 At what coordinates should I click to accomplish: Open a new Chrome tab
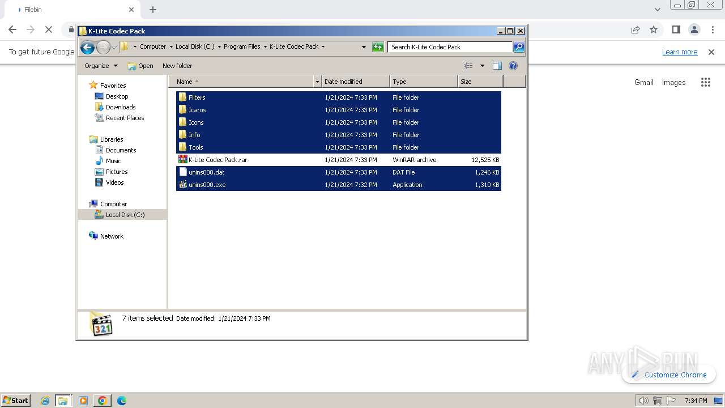pyautogui.click(x=153, y=10)
